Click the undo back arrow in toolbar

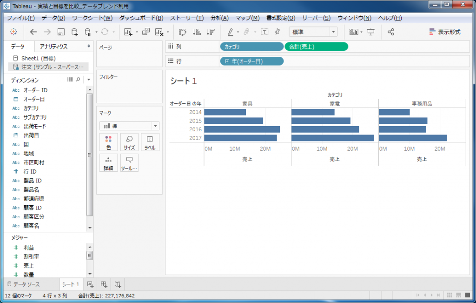click(33, 32)
